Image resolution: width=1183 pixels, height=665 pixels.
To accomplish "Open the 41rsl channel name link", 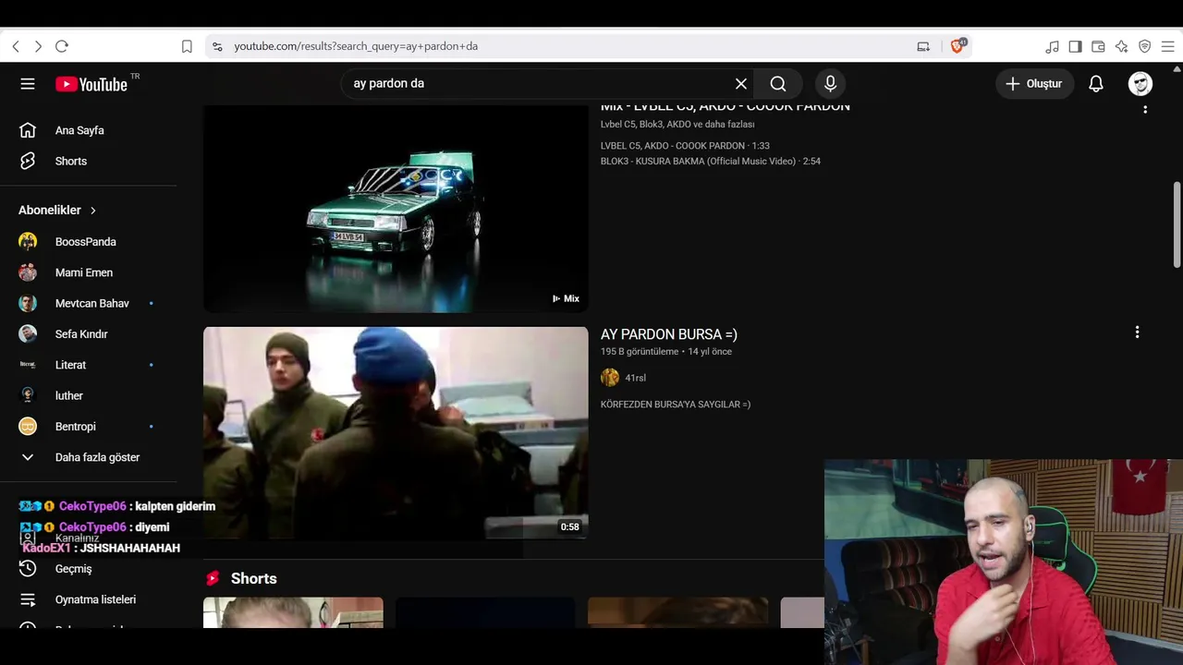I will click(x=635, y=378).
